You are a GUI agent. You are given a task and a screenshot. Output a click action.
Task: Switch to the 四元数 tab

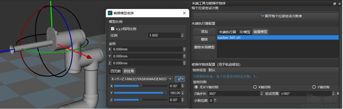[115, 71]
